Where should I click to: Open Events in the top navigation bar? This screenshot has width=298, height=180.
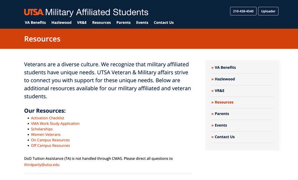pyautogui.click(x=142, y=23)
